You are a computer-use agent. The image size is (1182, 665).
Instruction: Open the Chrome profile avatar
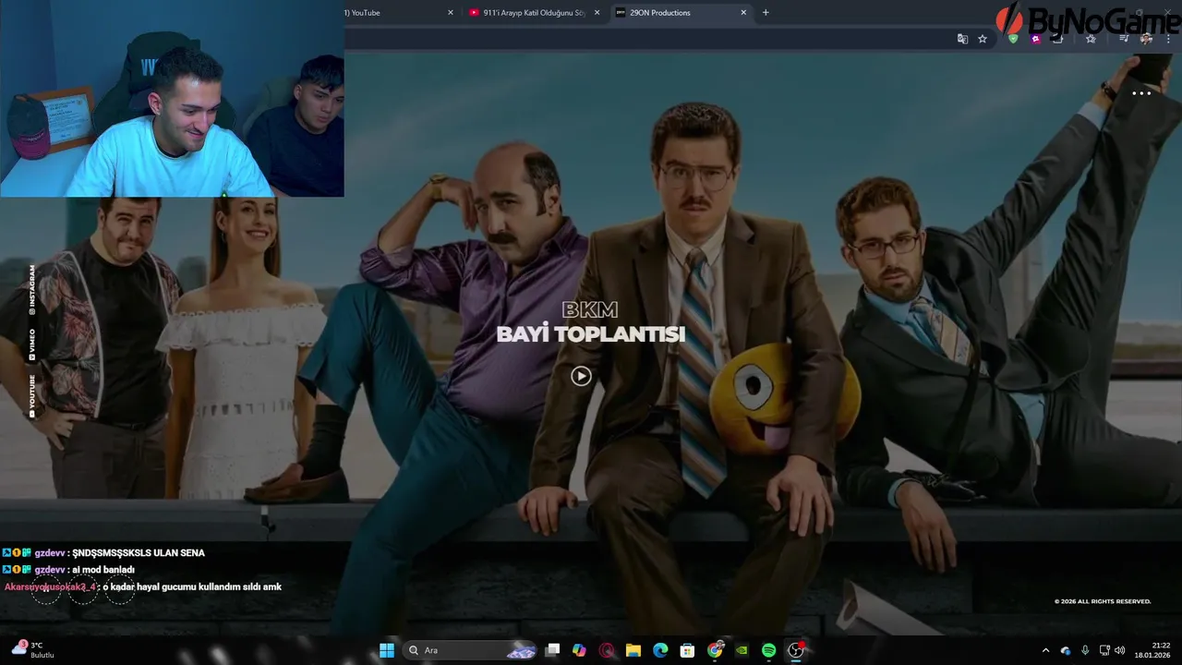1146,39
